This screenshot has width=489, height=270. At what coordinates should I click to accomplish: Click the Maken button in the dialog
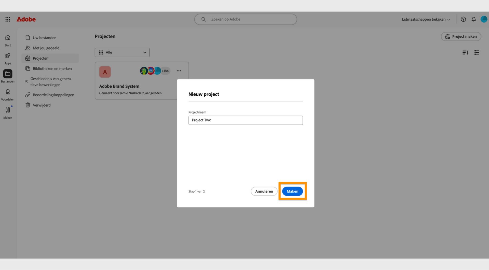click(x=292, y=191)
